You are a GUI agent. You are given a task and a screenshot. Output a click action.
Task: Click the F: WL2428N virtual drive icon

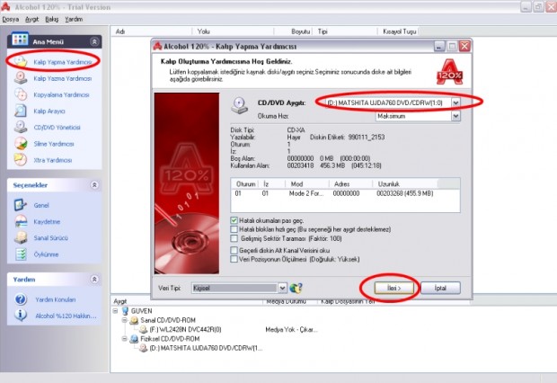(x=143, y=329)
